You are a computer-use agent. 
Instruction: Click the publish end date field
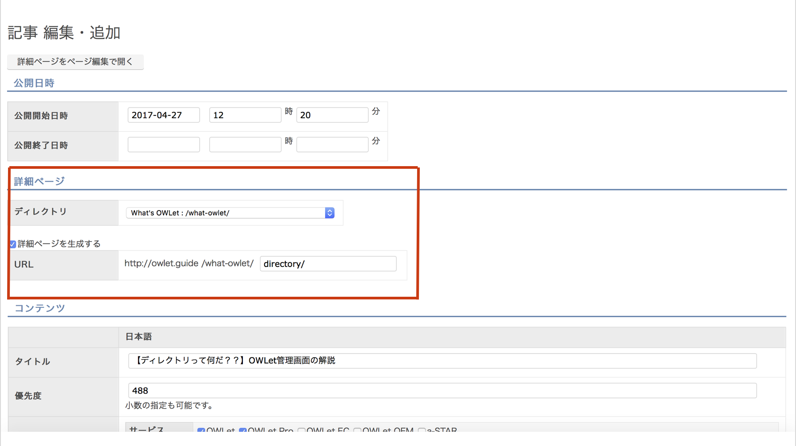pyautogui.click(x=163, y=145)
